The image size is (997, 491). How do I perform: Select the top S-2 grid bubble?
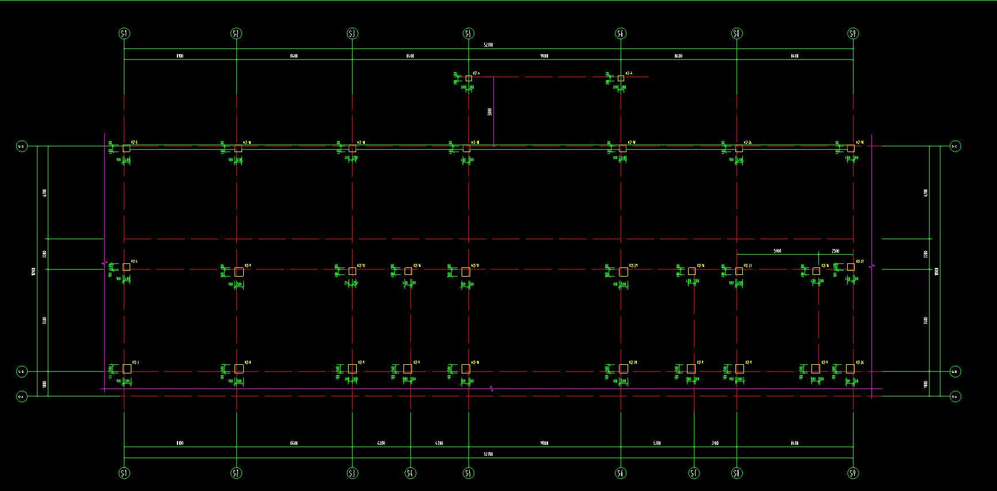(236, 33)
